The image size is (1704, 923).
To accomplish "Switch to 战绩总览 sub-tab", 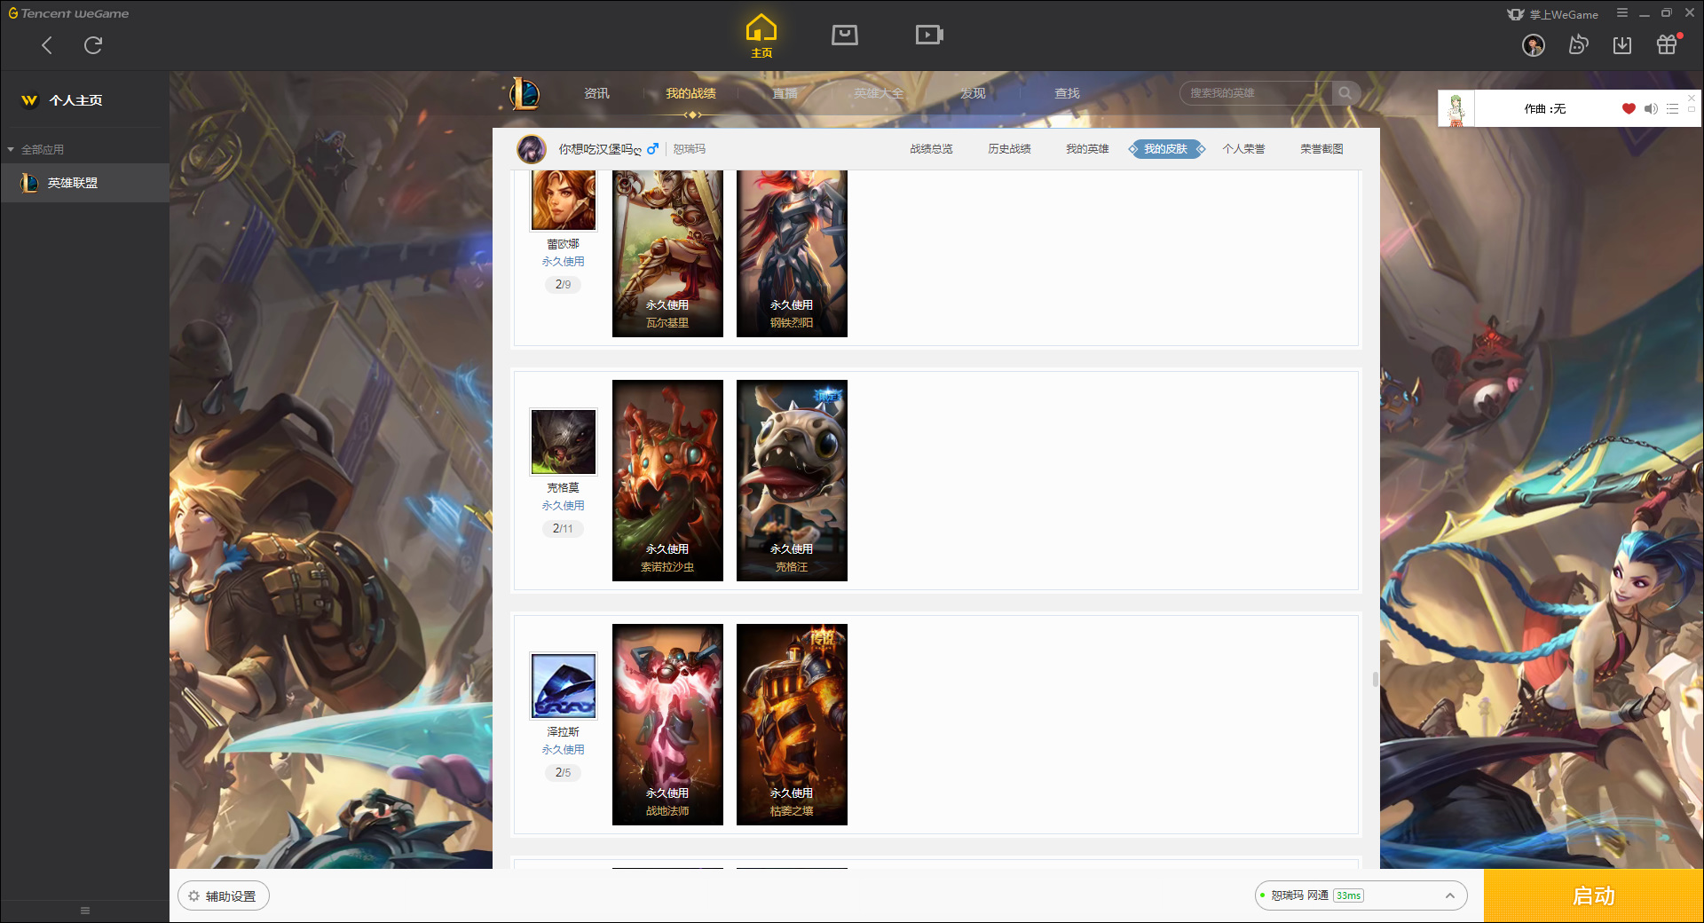I will (931, 149).
